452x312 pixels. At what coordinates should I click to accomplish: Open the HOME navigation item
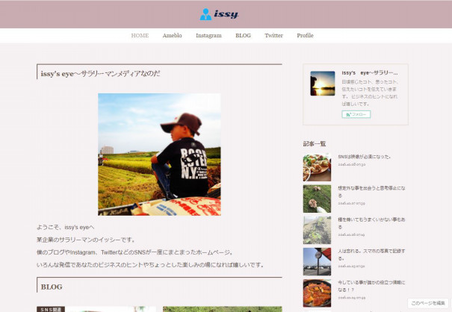pyautogui.click(x=140, y=35)
